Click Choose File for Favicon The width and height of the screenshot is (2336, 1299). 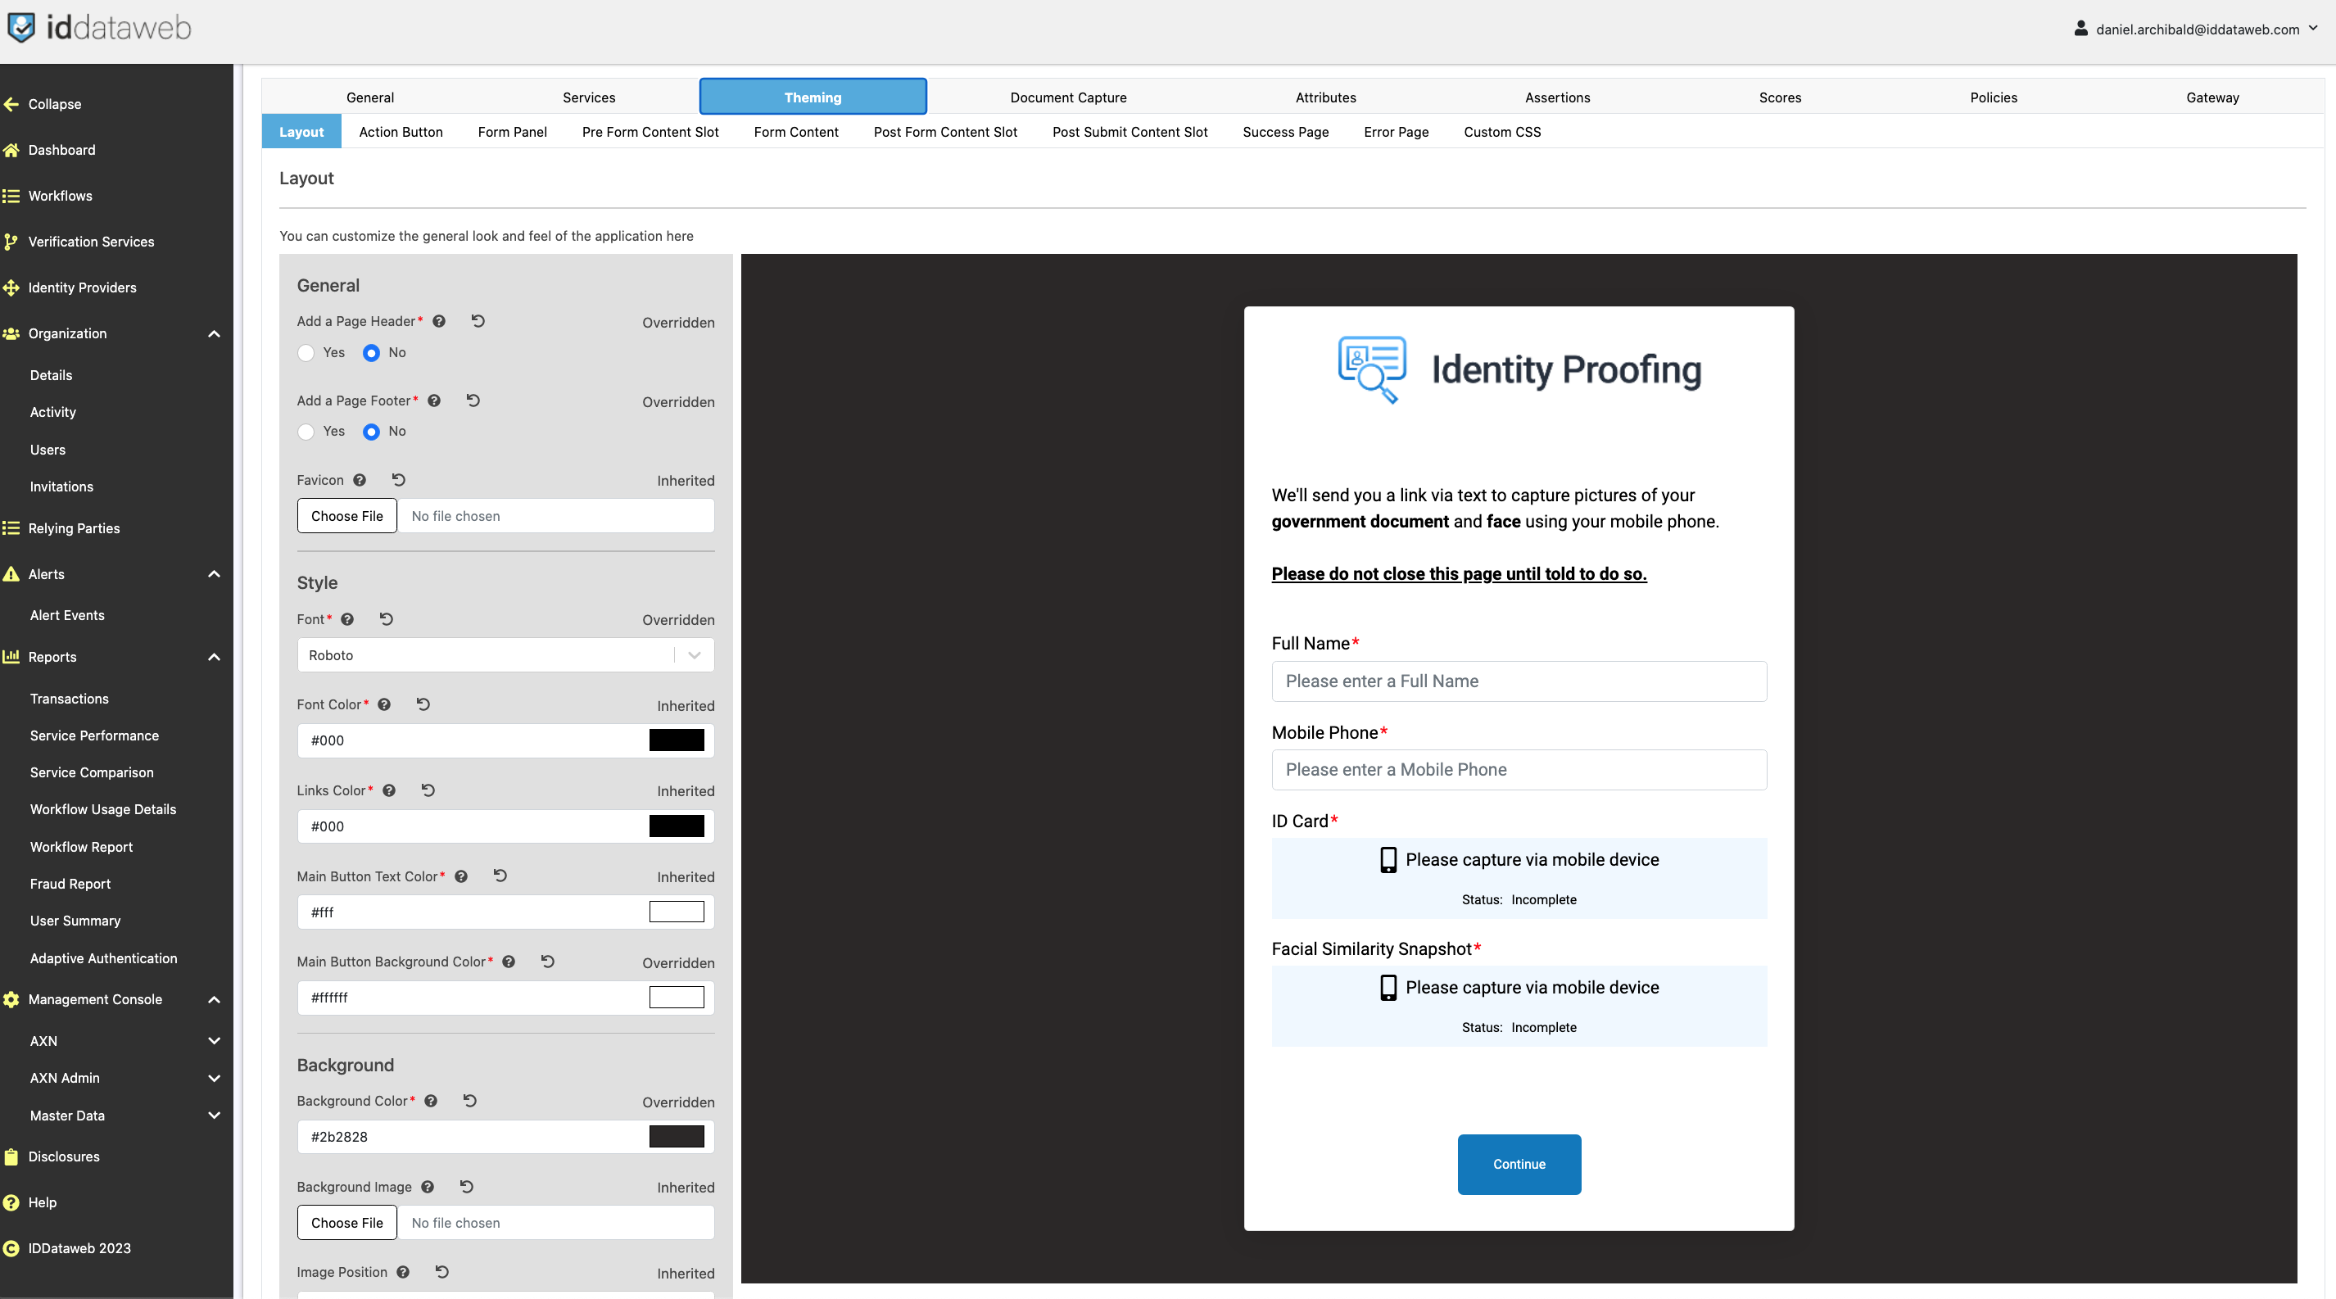click(347, 517)
